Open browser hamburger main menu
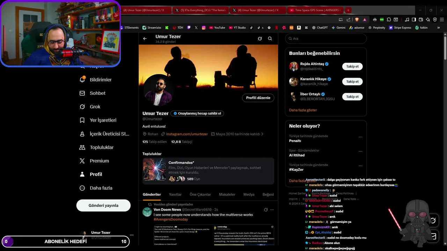The width and height of the screenshot is (447, 251). tap(442, 20)
